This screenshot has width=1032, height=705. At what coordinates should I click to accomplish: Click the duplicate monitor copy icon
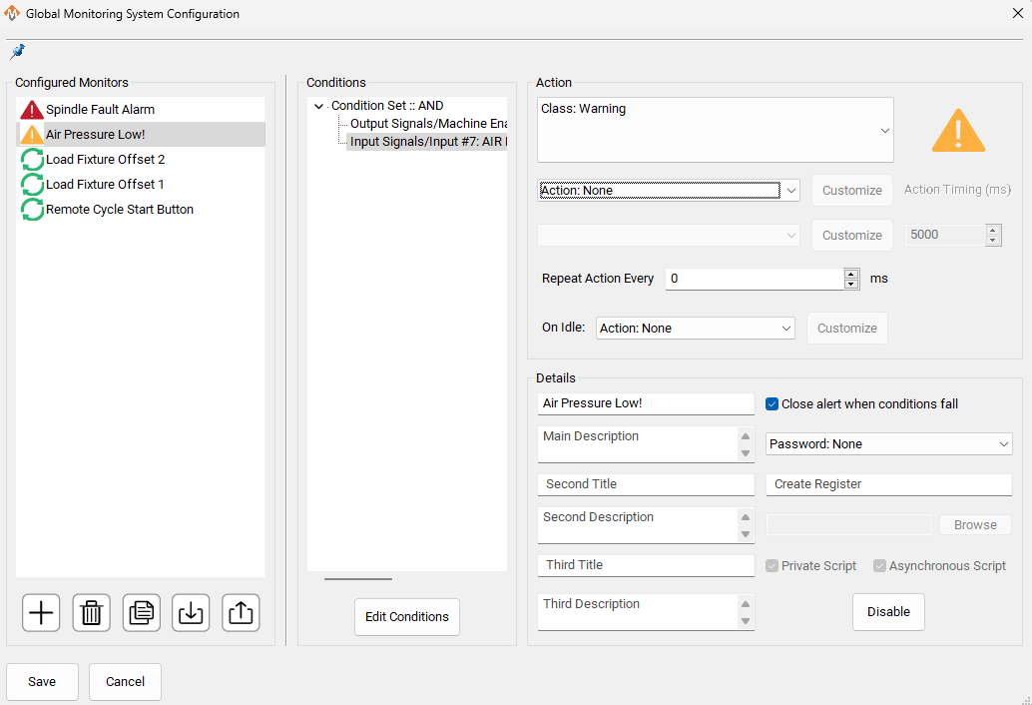click(x=142, y=612)
